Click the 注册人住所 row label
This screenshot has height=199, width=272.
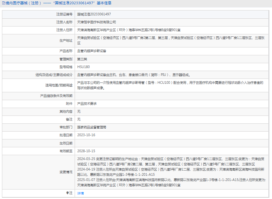(x=64, y=30)
